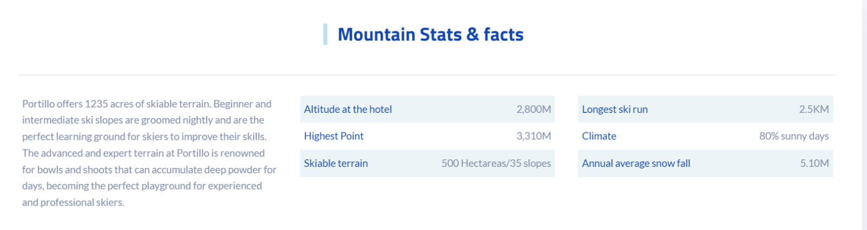Click the Mountain Stats & facts heading
867x230 pixels.
pyautogui.click(x=430, y=35)
